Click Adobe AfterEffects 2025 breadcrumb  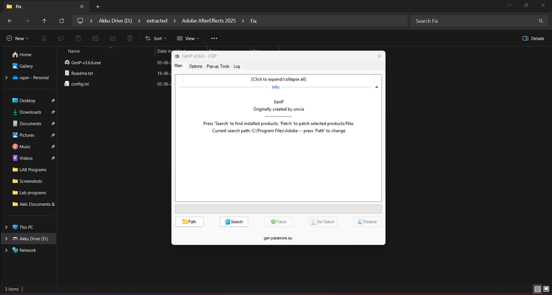[209, 21]
